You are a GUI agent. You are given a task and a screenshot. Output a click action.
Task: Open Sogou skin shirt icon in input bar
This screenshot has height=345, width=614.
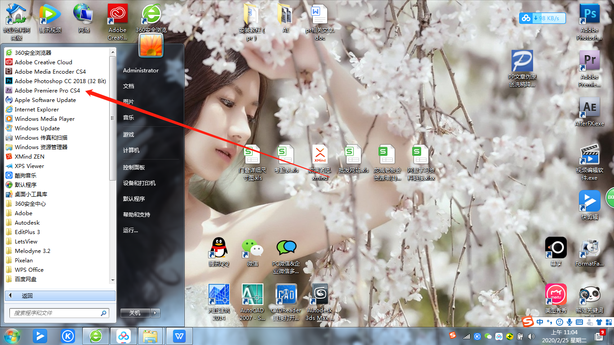599,322
